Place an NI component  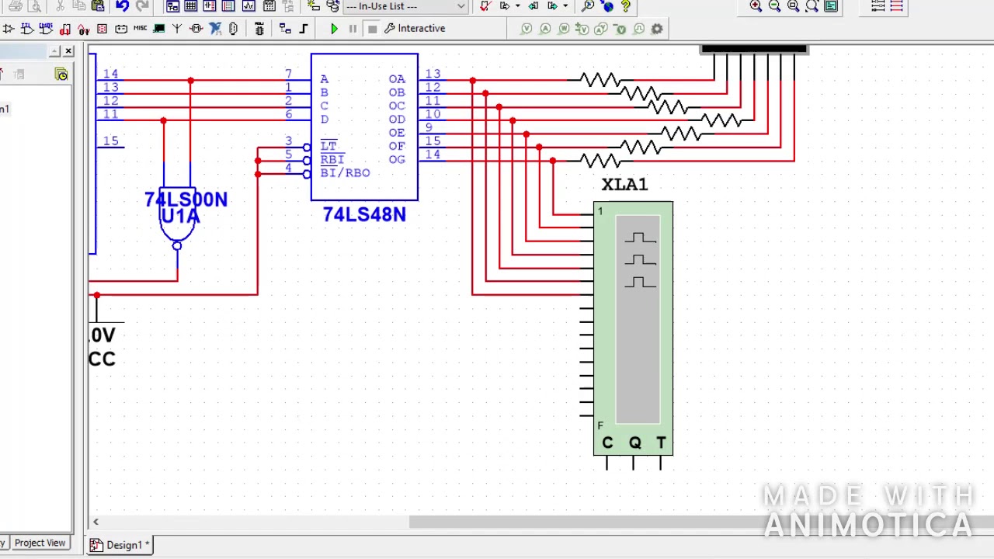coord(215,29)
